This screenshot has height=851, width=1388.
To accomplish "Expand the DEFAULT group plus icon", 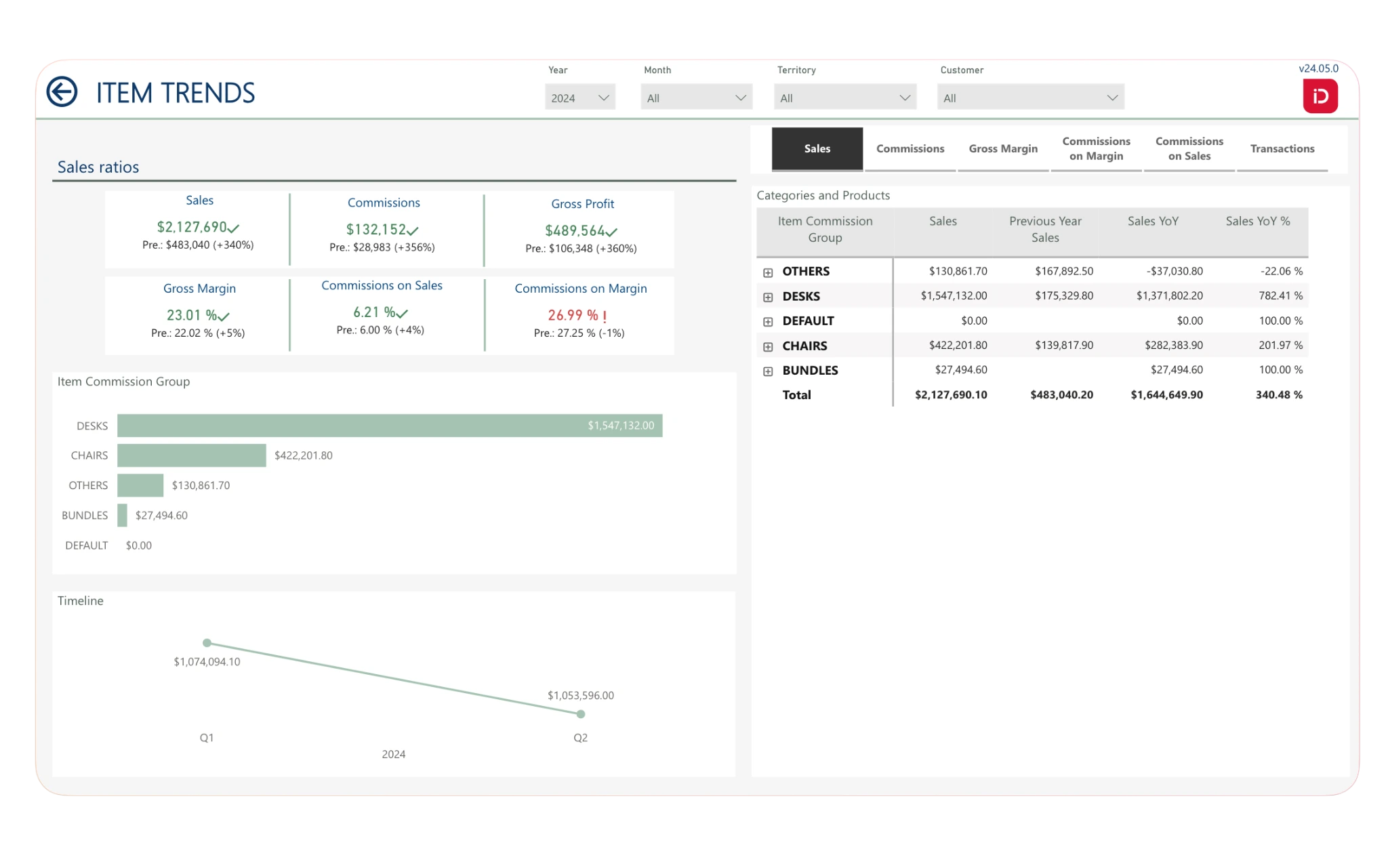I will (x=768, y=322).
